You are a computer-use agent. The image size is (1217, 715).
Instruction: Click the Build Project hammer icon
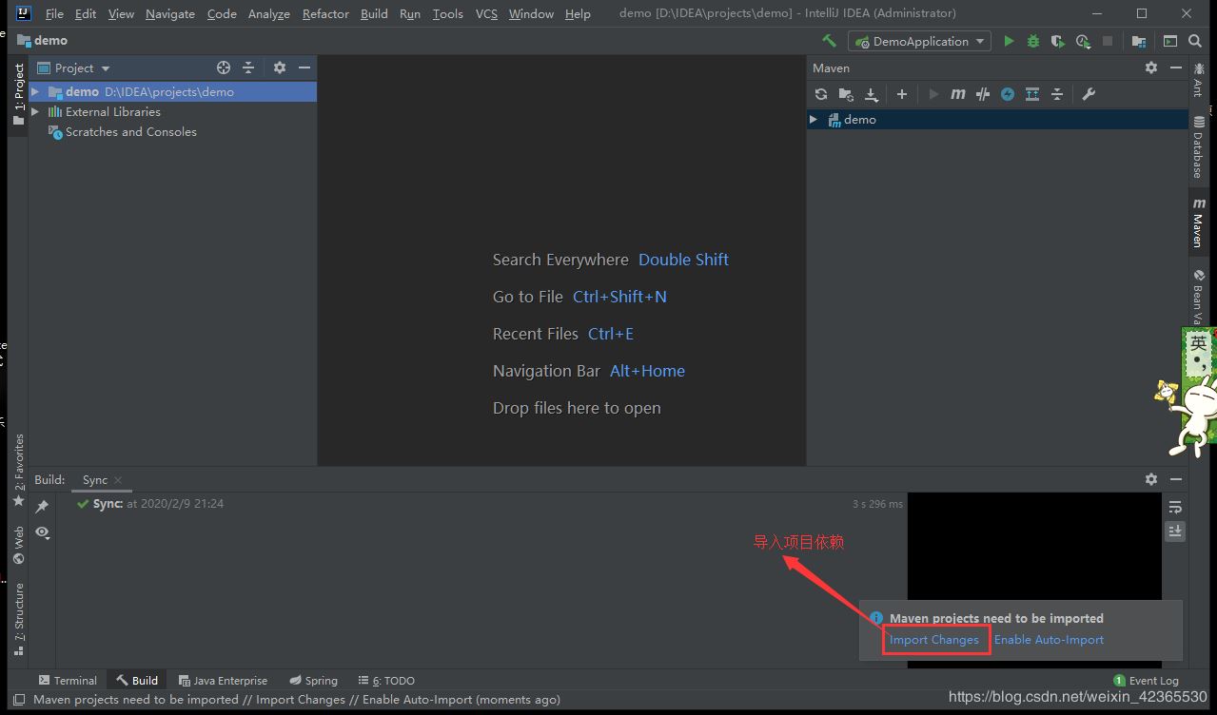(829, 41)
